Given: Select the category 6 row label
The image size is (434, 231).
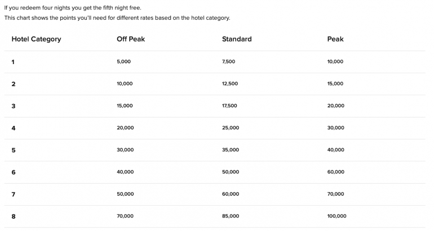Looking at the screenshot, I should (14, 172).
